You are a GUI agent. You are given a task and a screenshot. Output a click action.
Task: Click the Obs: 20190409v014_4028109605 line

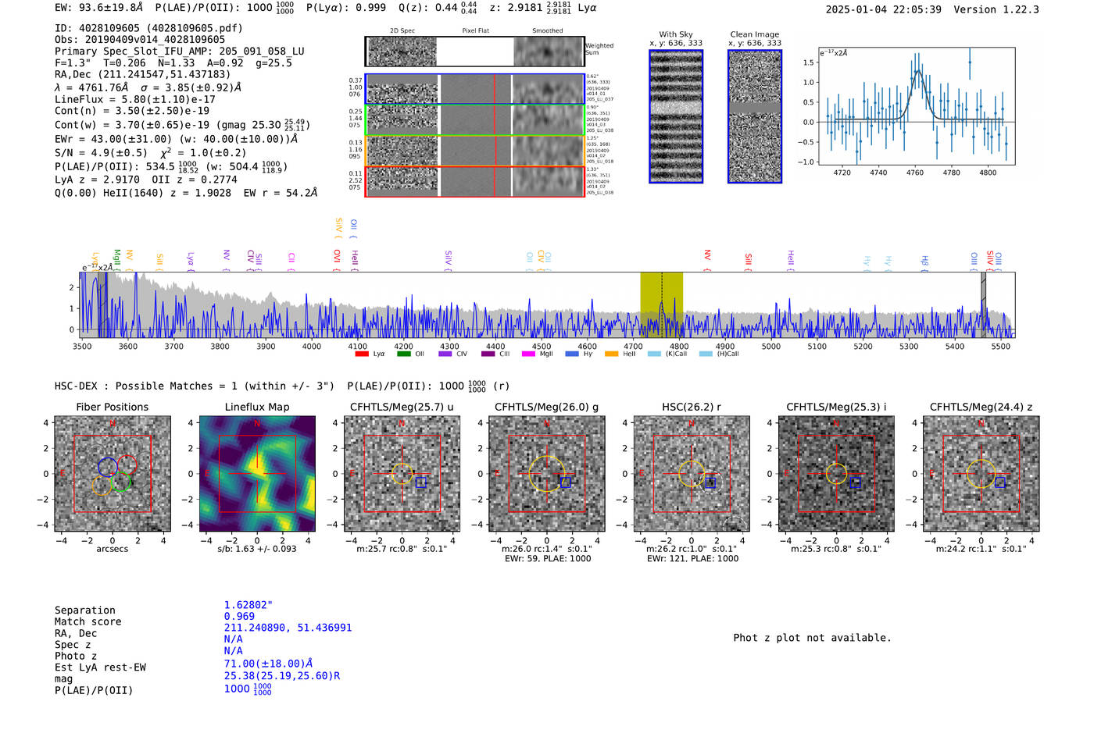click(140, 39)
